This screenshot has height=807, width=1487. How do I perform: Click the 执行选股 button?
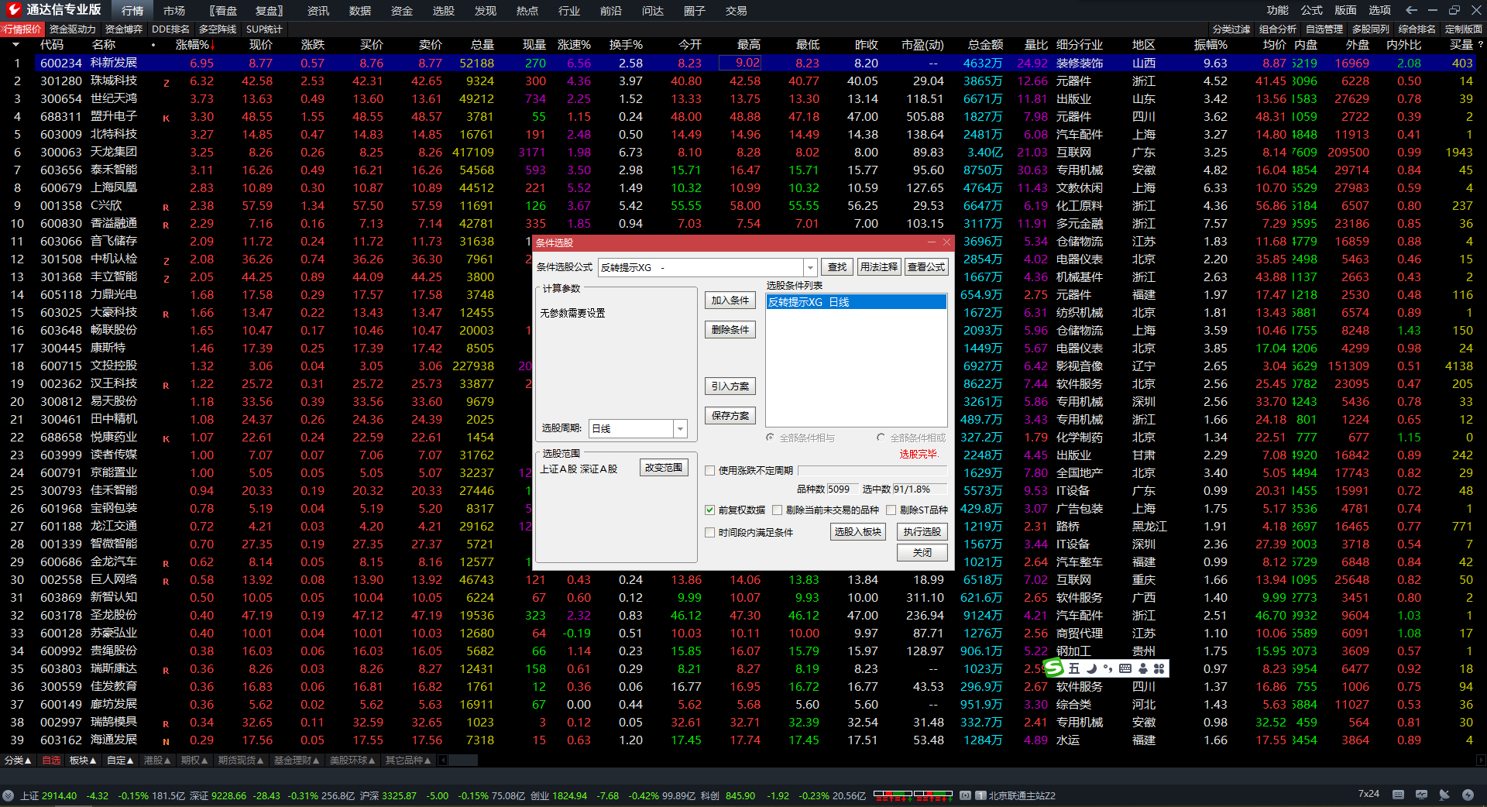[x=922, y=532]
